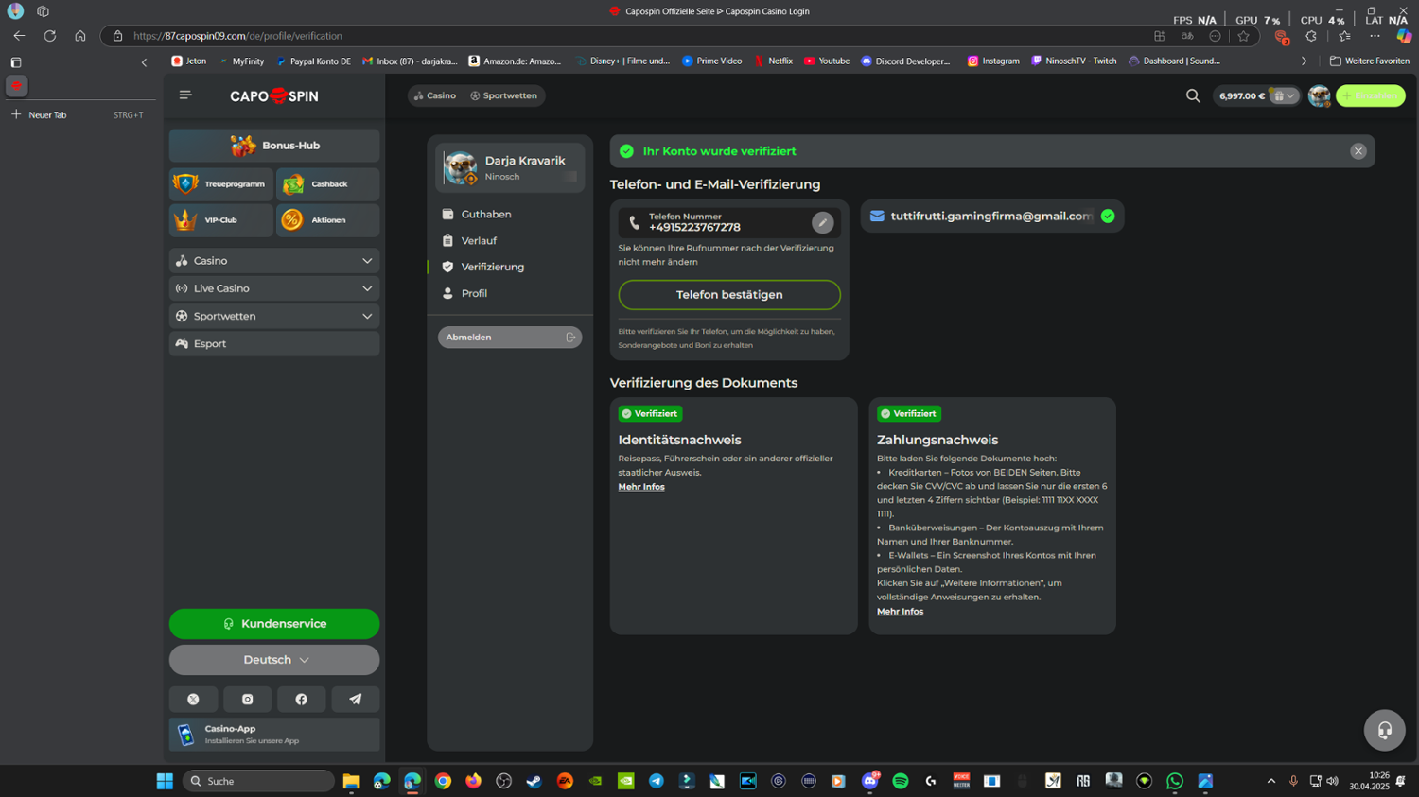The width and height of the screenshot is (1419, 797).
Task: Open the Deutsch language dropdown
Action: click(x=274, y=660)
